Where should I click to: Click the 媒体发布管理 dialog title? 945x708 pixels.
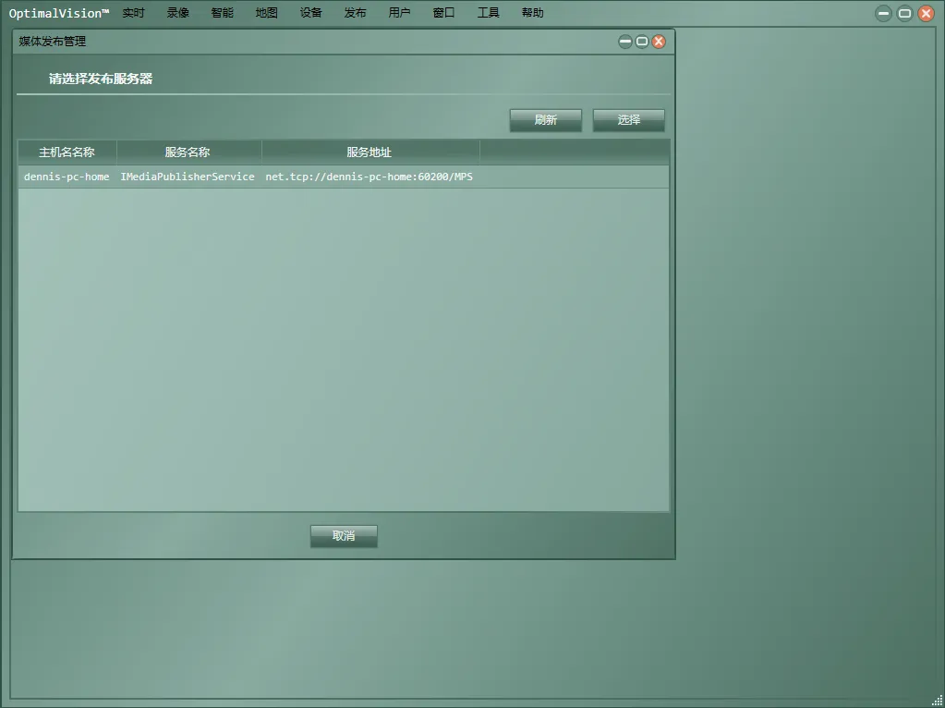[53, 41]
